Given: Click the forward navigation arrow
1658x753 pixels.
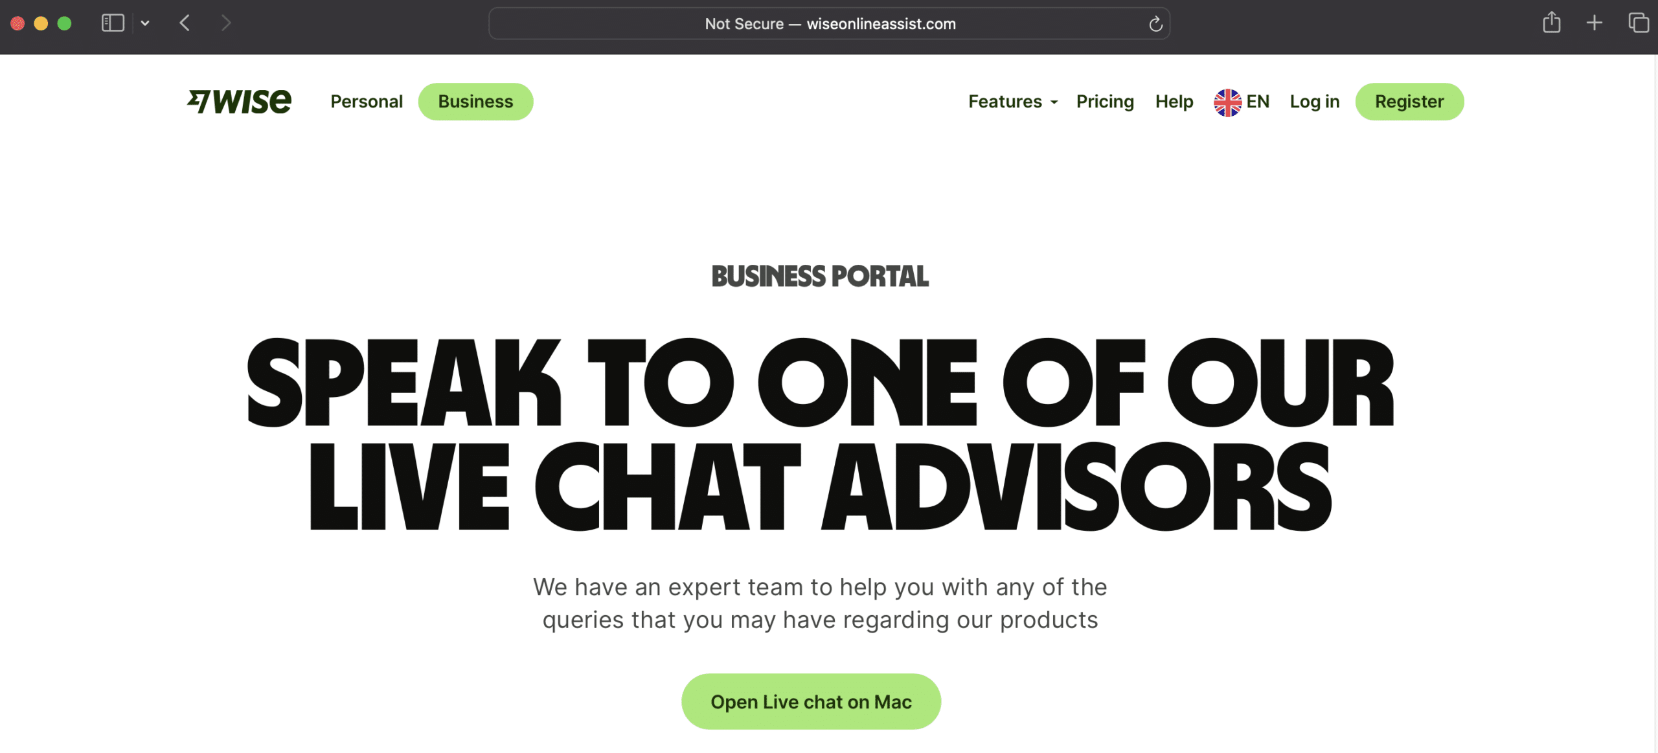Looking at the screenshot, I should pyautogui.click(x=225, y=22).
